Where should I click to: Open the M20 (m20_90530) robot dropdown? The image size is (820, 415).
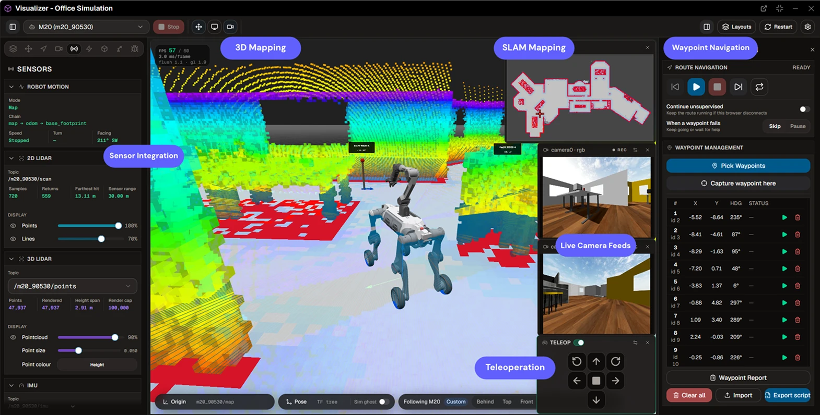click(86, 27)
